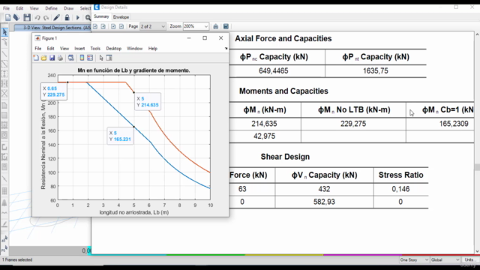Click the pencil edit icon in ETABS toolbar
Image resolution: width=480 pixels, height=270 pixels.
[57, 17]
